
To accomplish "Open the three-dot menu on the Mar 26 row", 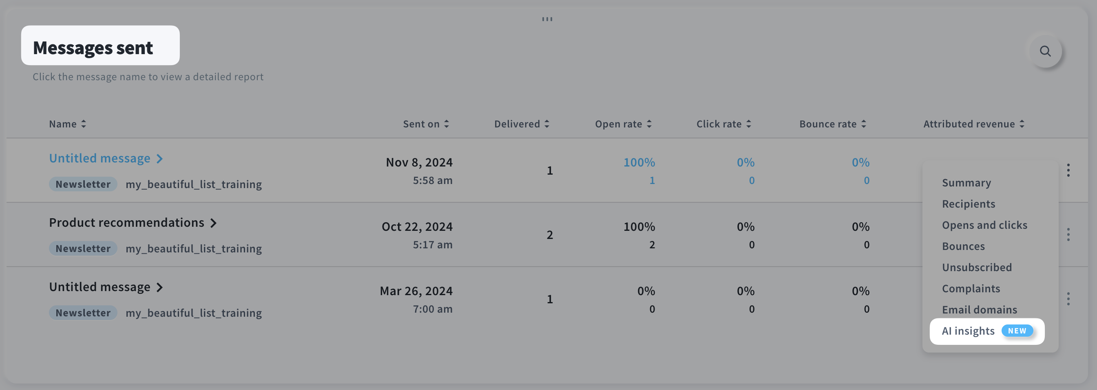I will 1069,299.
